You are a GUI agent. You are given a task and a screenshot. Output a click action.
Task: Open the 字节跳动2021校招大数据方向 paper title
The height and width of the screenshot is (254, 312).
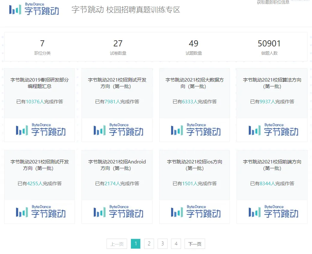point(195,83)
